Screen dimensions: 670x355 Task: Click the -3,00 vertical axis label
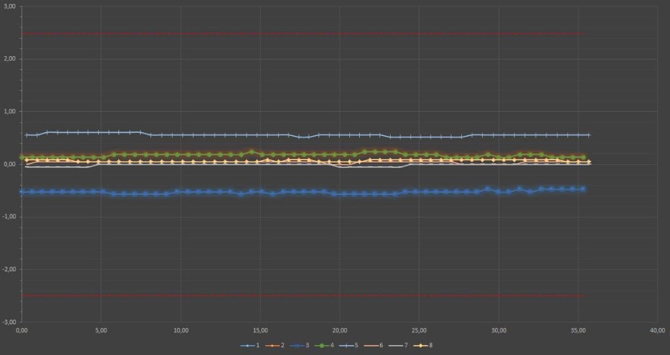click(x=9, y=322)
